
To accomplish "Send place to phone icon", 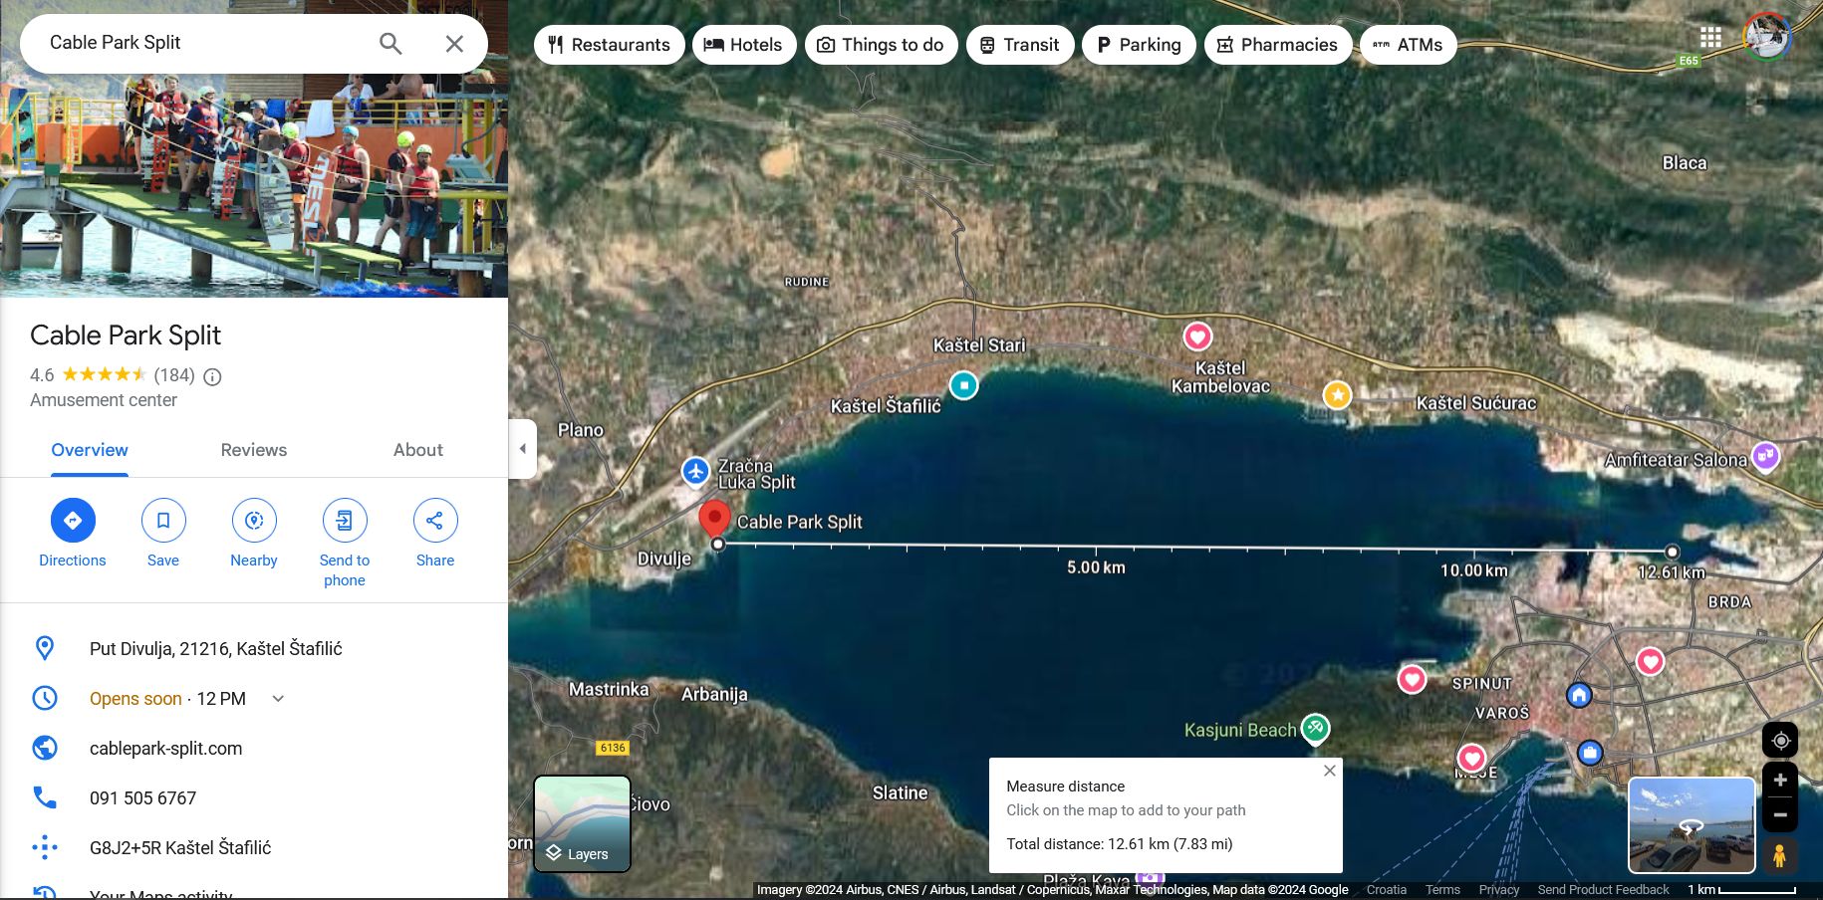I will click(345, 521).
